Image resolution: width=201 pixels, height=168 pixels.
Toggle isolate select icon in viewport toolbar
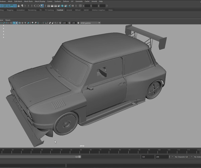coord(46,23)
